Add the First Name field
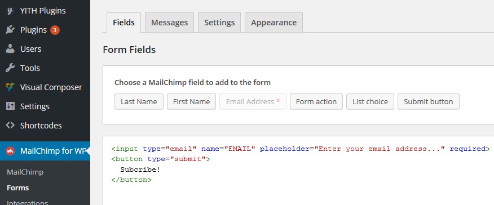 [x=191, y=101]
